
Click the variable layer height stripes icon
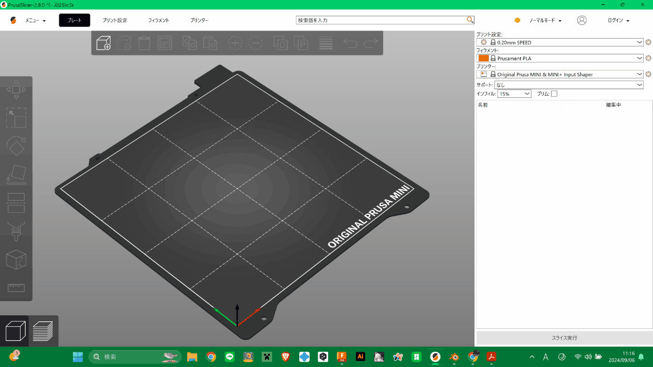click(x=326, y=43)
